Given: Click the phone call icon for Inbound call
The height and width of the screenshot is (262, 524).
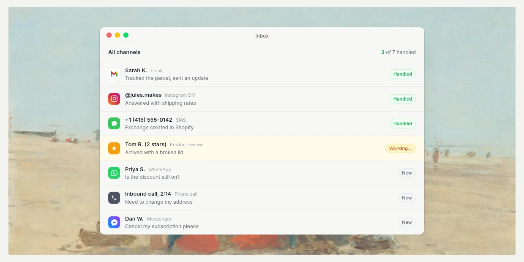Looking at the screenshot, I should click(x=114, y=198).
